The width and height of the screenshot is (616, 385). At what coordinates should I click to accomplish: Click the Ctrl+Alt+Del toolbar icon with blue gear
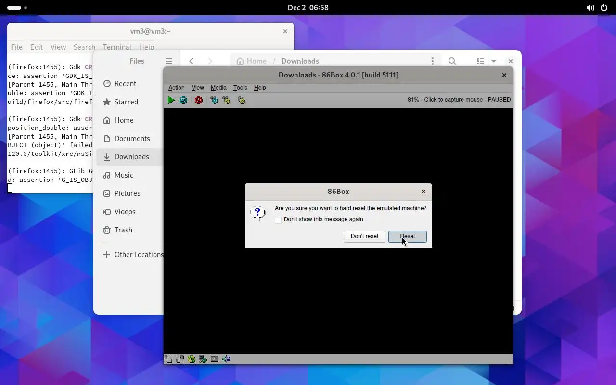tap(214, 100)
